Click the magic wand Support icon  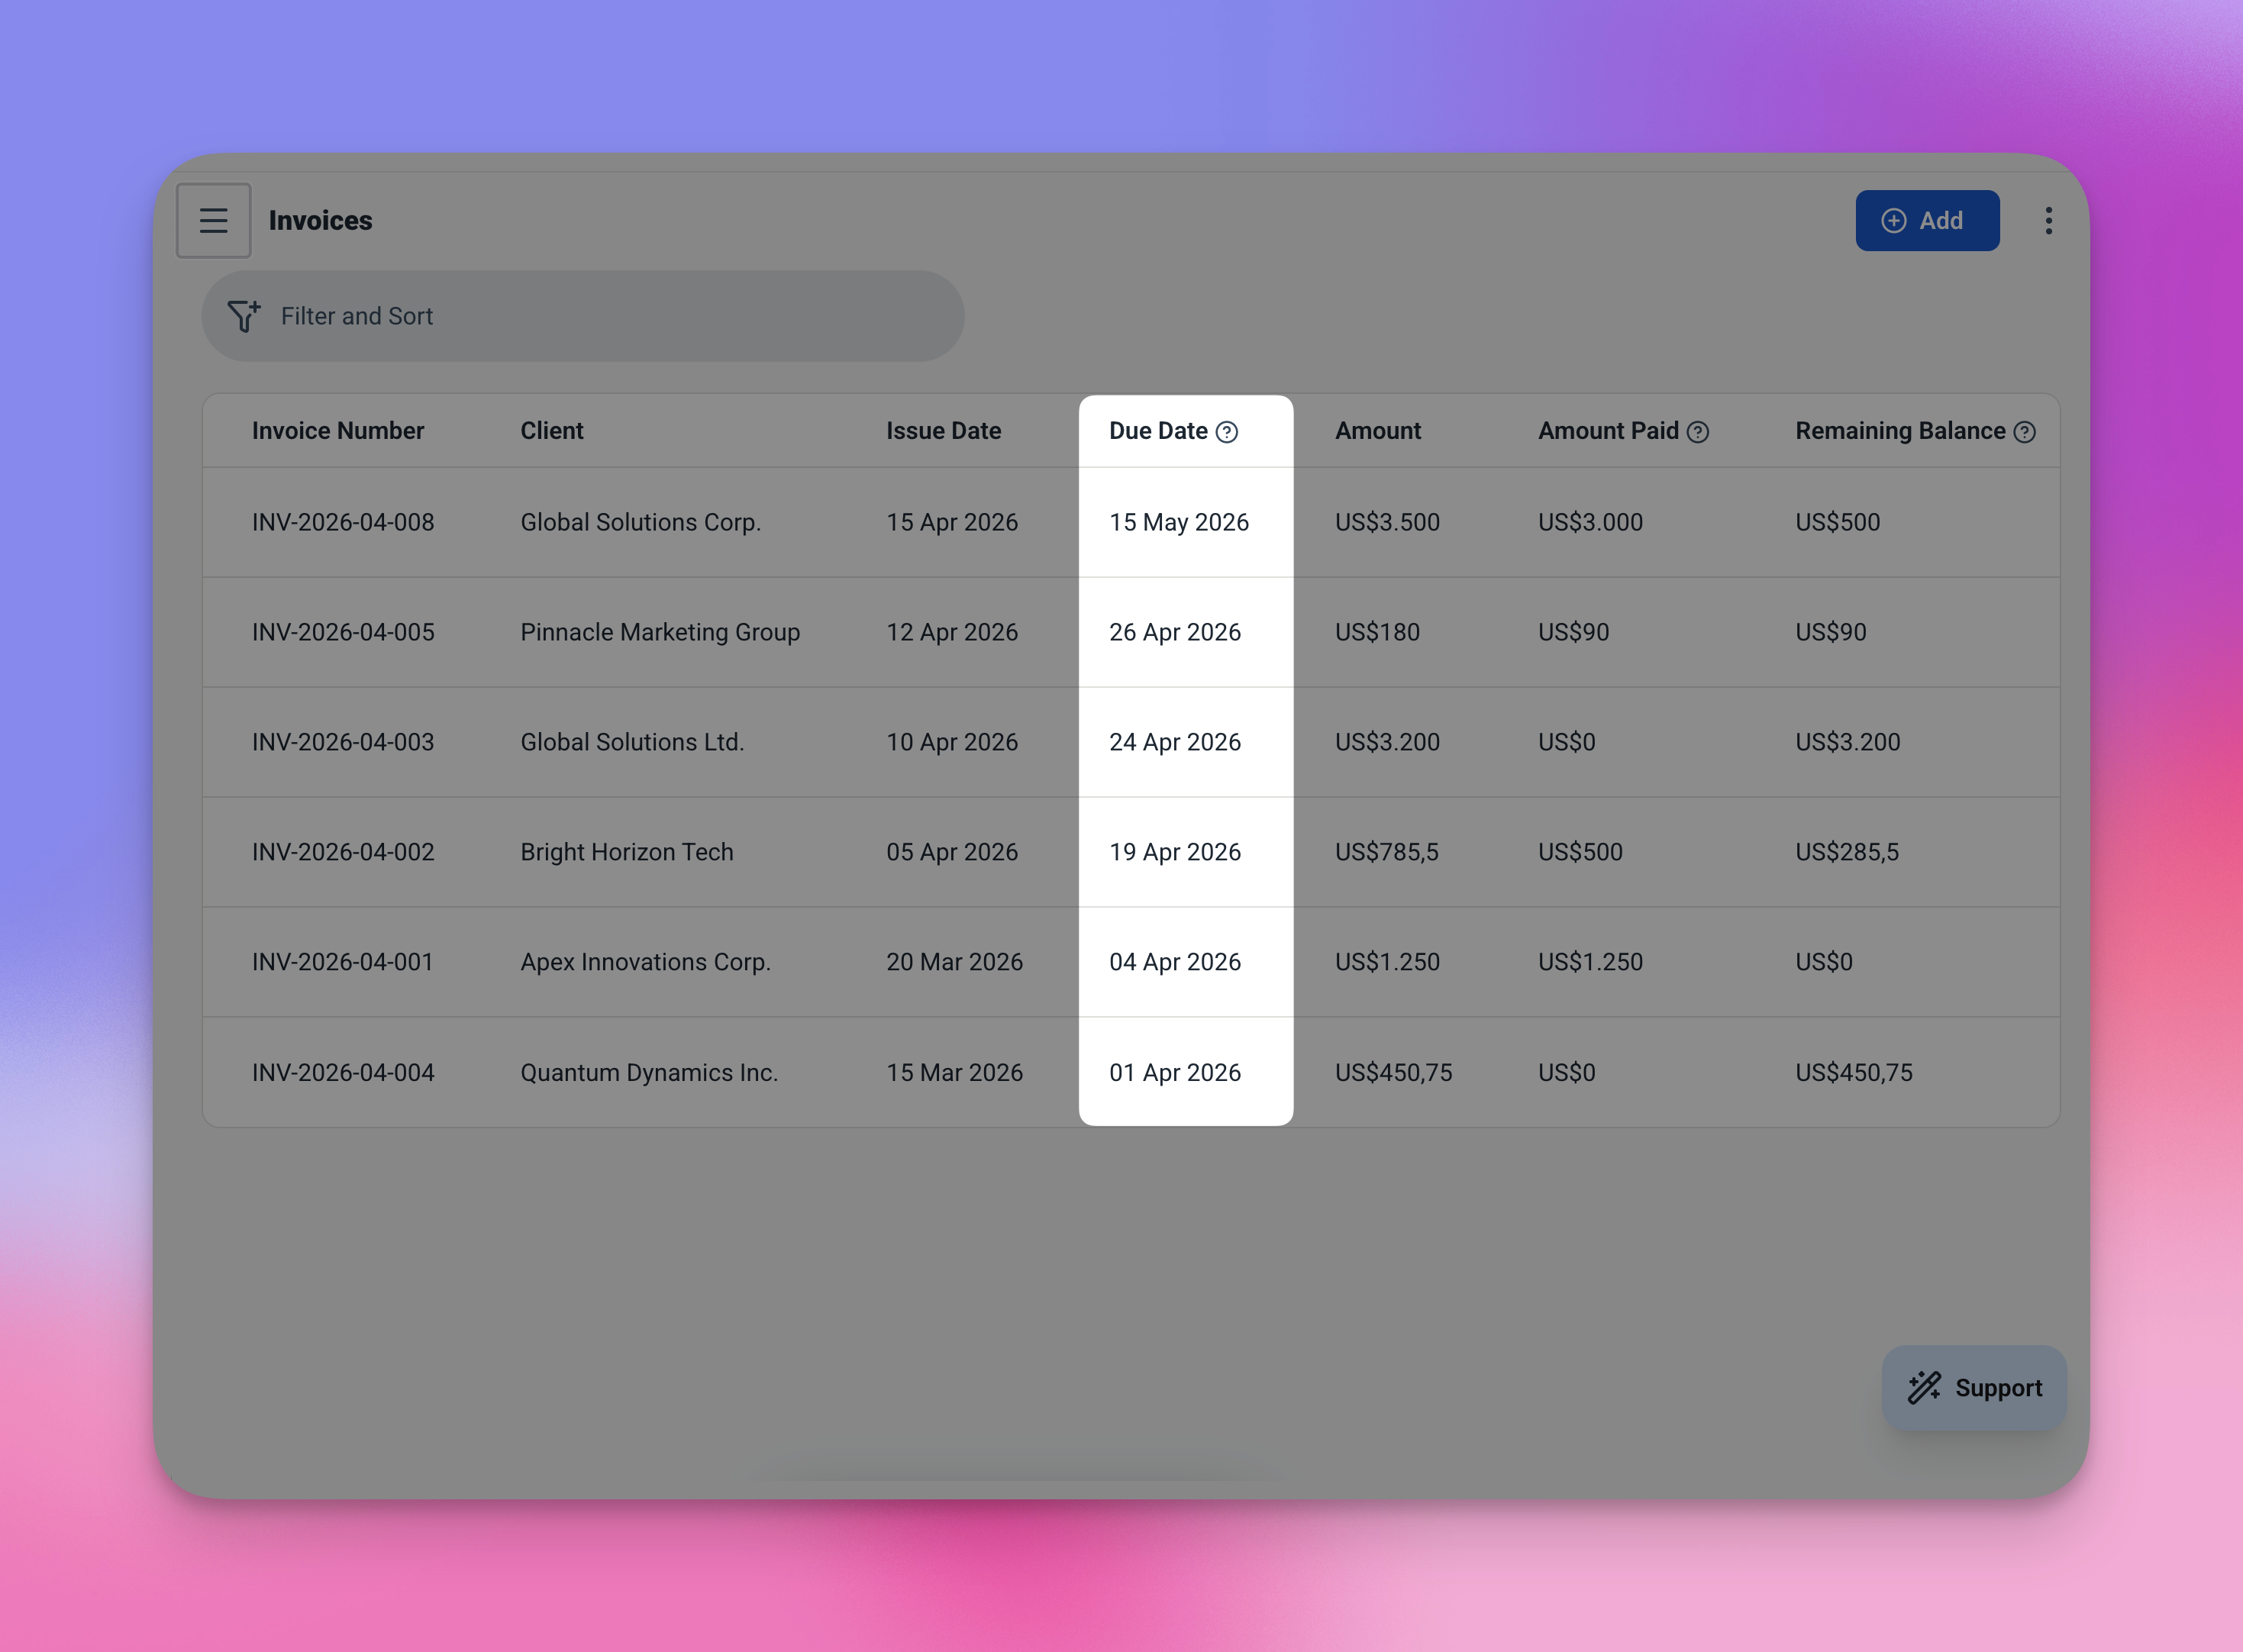1924,1388
